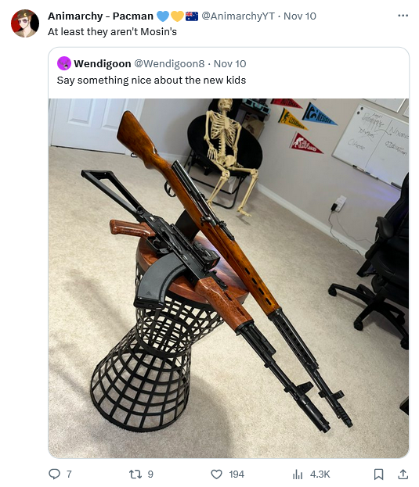The image size is (419, 487).
Task: Click the 4.3K views count
Action: tap(320, 474)
